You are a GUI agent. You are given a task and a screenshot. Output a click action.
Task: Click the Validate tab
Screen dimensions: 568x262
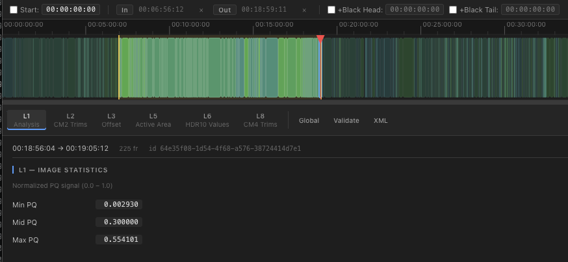click(x=346, y=120)
